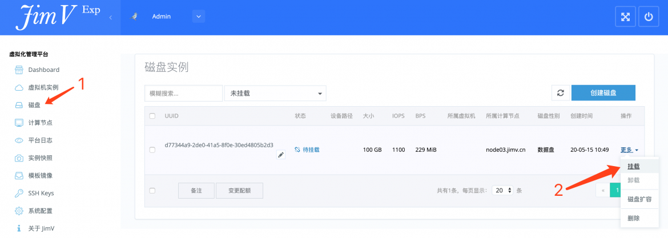Viewport: 668px width, 238px height.
Task: Refresh the disk list
Action: pos(561,93)
